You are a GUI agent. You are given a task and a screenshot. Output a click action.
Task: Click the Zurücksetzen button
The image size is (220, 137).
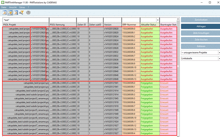pyautogui.click(x=201, y=20)
